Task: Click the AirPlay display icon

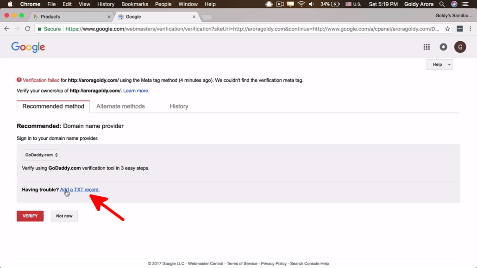Action: click(x=290, y=4)
